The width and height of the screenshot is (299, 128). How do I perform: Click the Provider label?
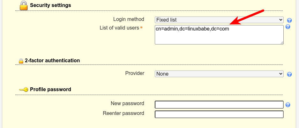click(135, 73)
